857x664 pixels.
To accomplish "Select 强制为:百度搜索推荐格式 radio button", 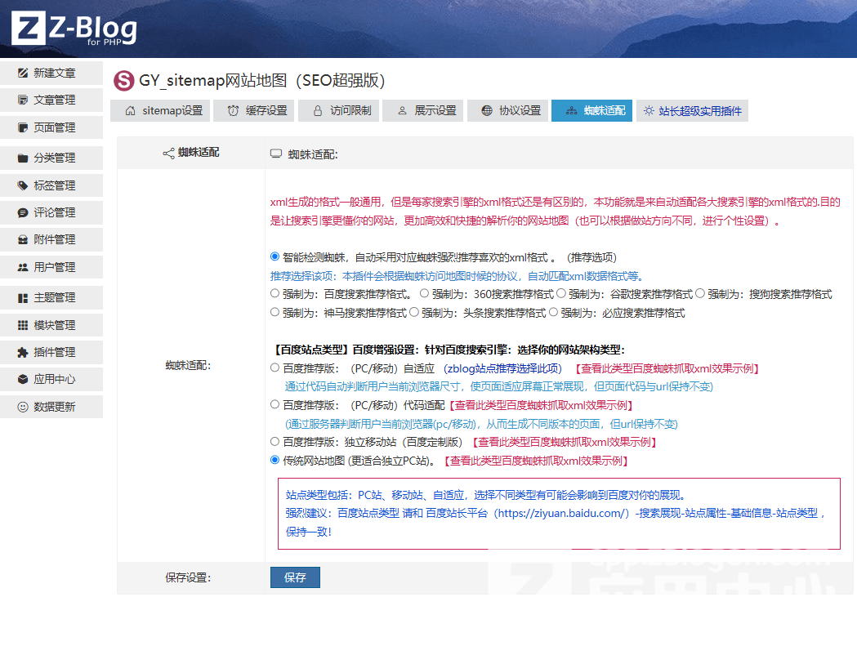I will point(275,293).
